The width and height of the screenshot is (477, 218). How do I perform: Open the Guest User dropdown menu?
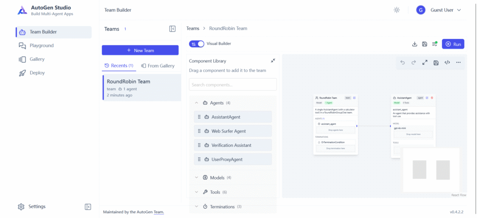click(x=446, y=10)
